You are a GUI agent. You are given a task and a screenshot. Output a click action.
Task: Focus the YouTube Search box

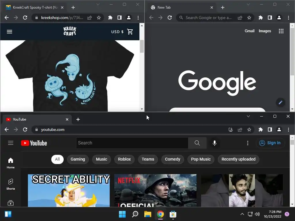[132, 143]
